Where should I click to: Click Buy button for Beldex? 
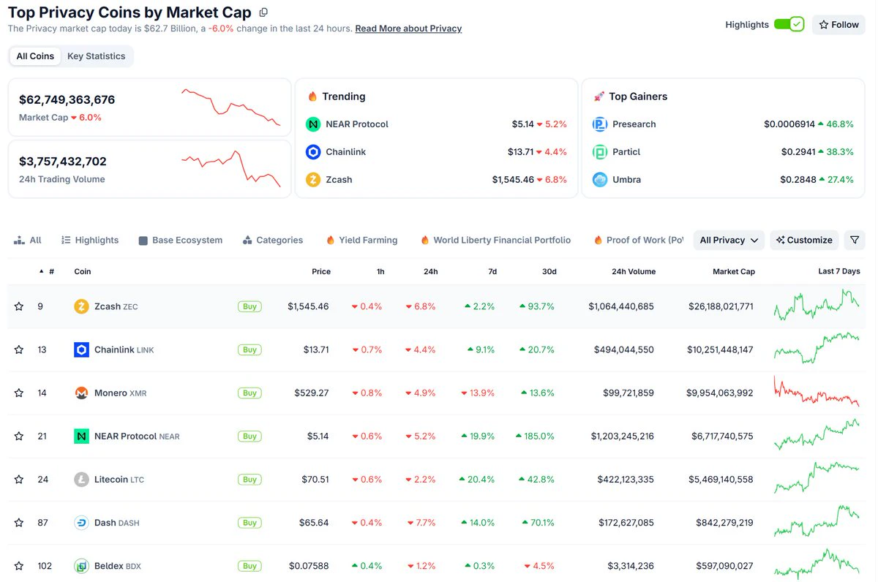tap(249, 565)
